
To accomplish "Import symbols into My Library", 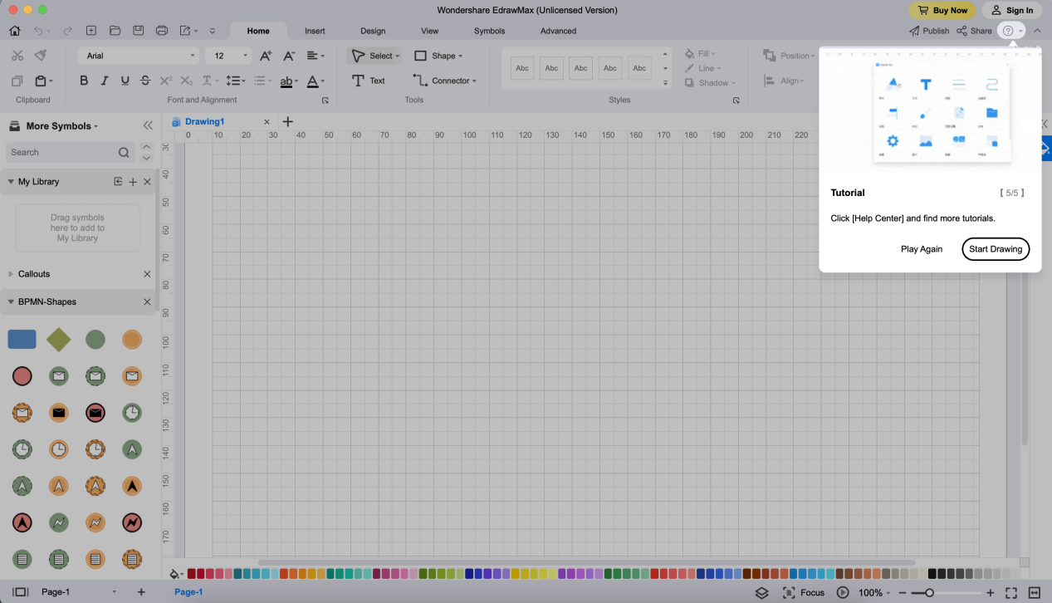I will 118,182.
